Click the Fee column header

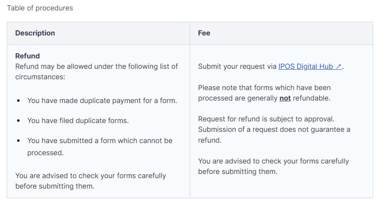pos(204,33)
